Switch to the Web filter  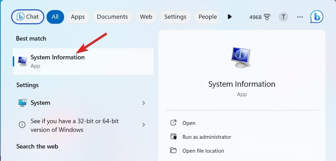[146, 17]
